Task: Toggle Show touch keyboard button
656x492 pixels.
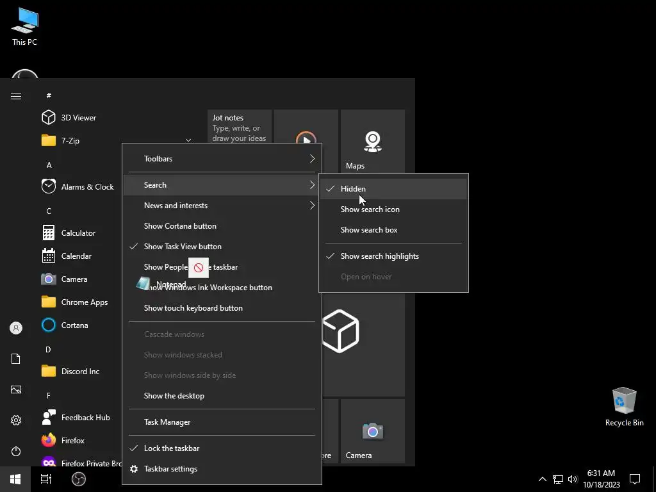Action: [222, 308]
